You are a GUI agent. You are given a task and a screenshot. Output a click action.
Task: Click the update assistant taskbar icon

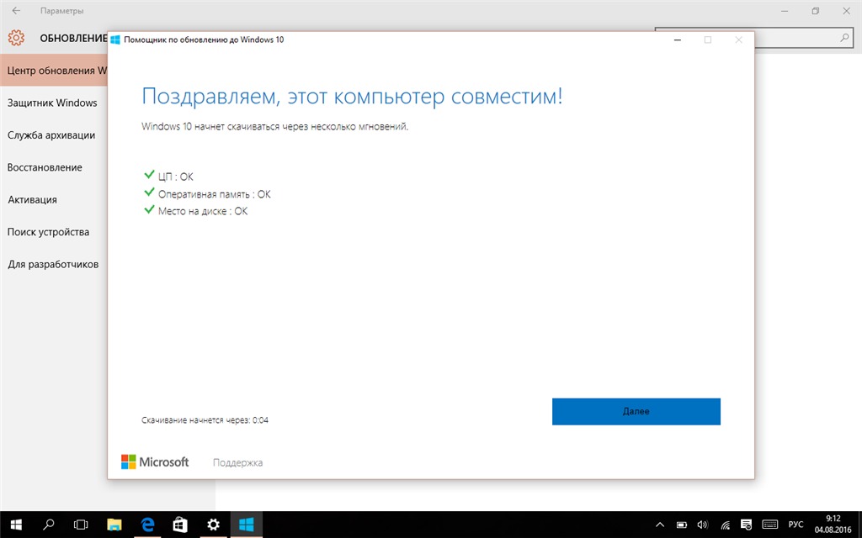(x=247, y=525)
